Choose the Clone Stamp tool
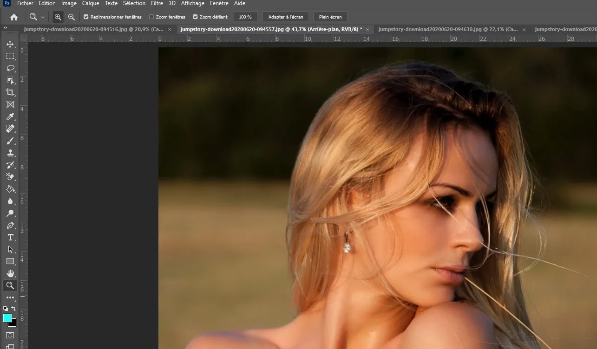Viewport: 597px width, 349px height. tap(10, 153)
